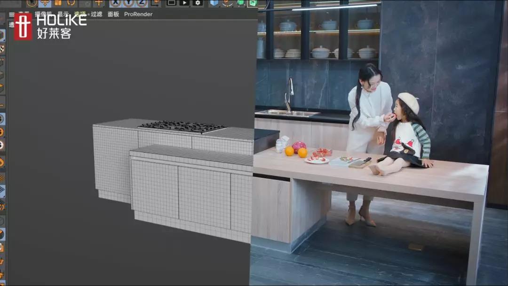The width and height of the screenshot is (508, 286).
Task: Click the gas cooktop on the 3D model
Action: click(x=182, y=126)
